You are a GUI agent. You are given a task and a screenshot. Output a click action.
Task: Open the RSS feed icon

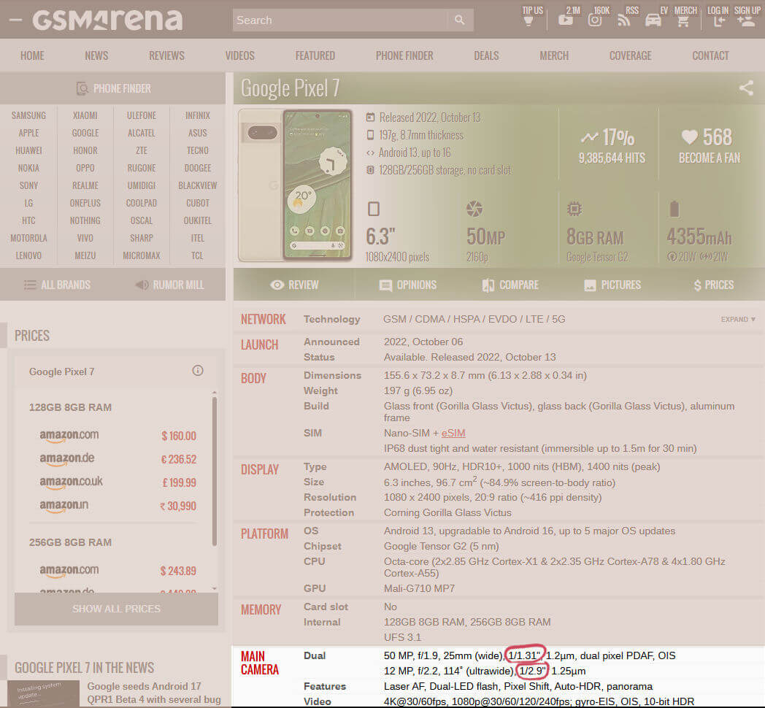click(623, 20)
